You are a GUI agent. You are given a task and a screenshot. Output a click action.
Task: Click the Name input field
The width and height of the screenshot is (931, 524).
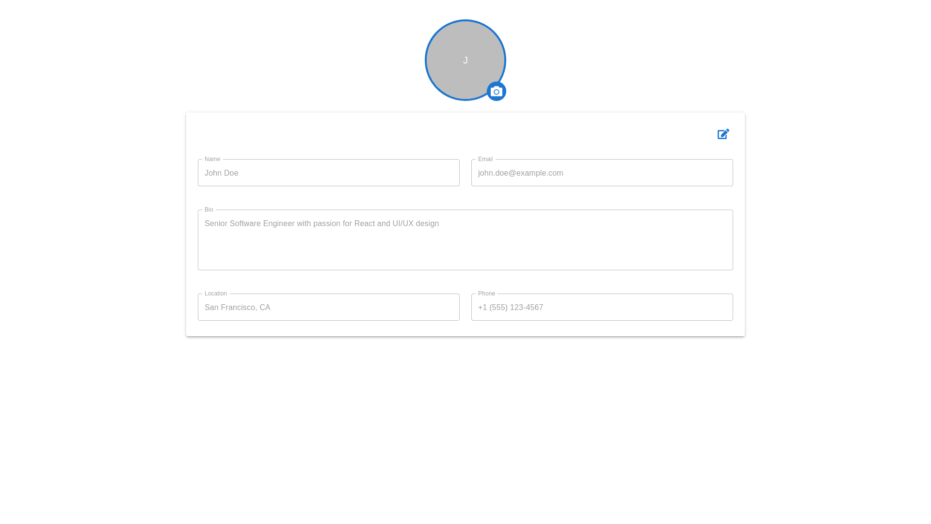(328, 173)
